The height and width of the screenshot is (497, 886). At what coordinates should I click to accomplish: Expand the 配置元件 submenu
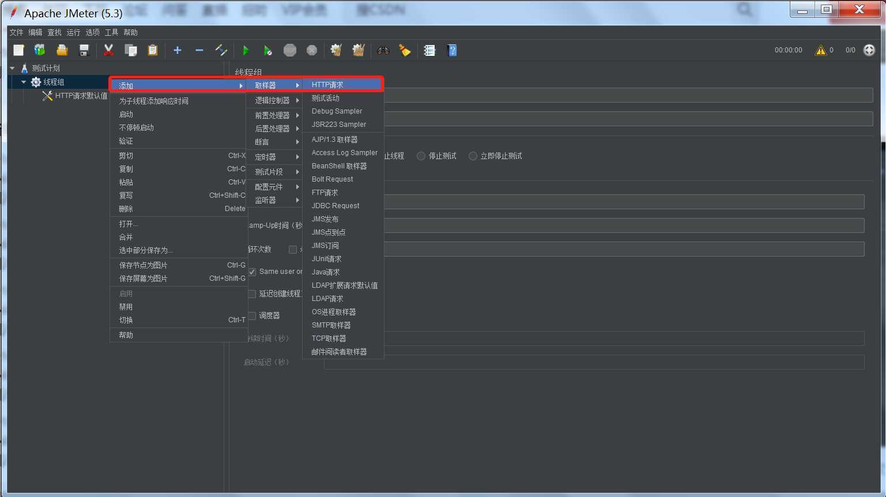click(x=274, y=187)
